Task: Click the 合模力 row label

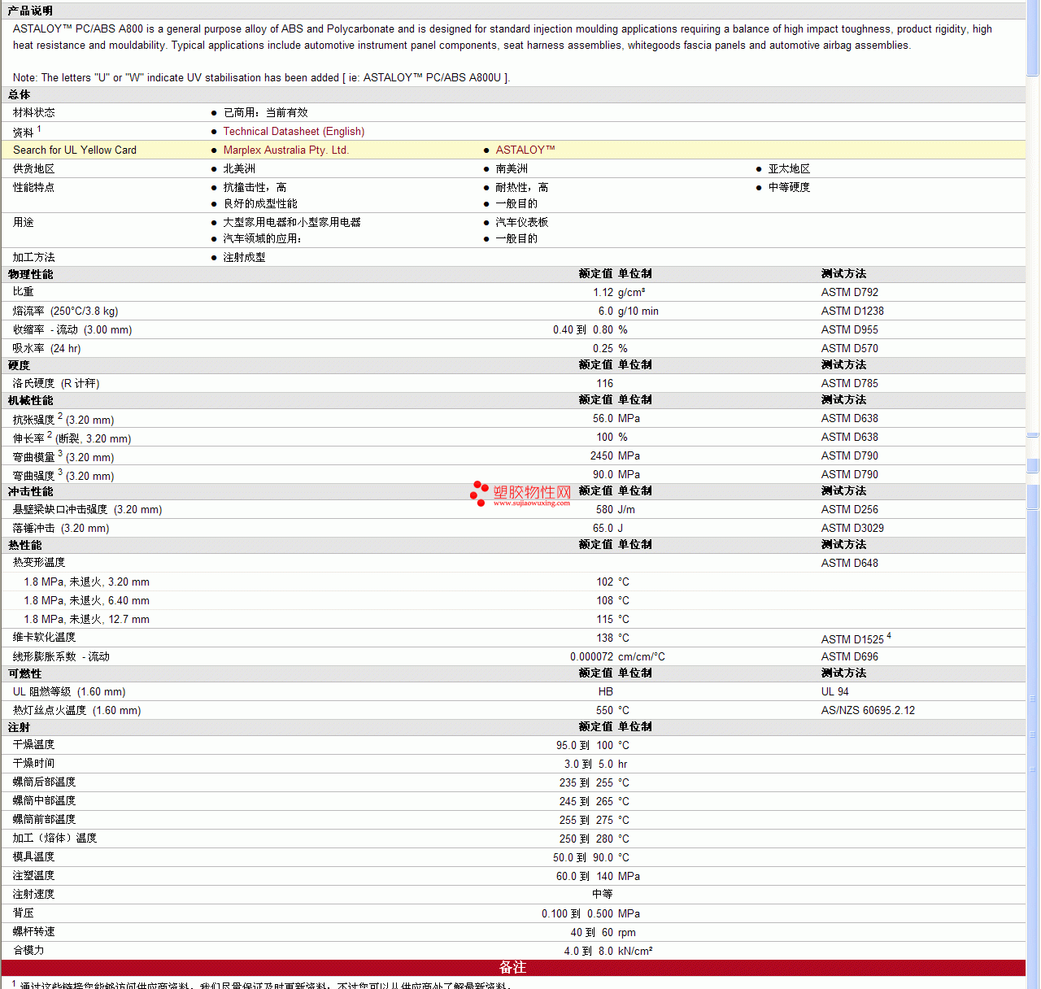Action: [x=28, y=950]
